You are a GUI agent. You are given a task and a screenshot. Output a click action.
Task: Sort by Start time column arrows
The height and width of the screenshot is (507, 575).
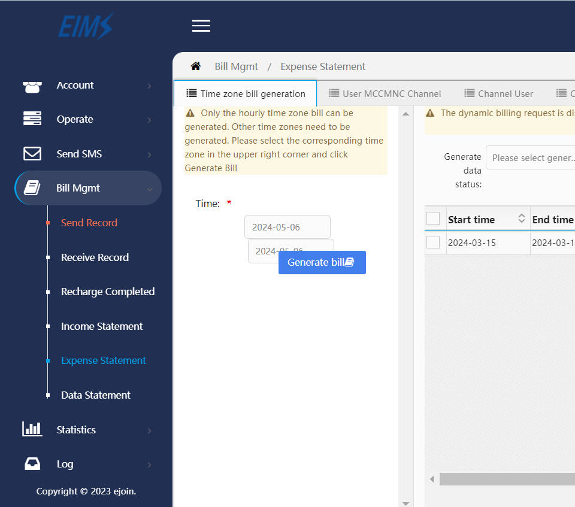(x=522, y=219)
